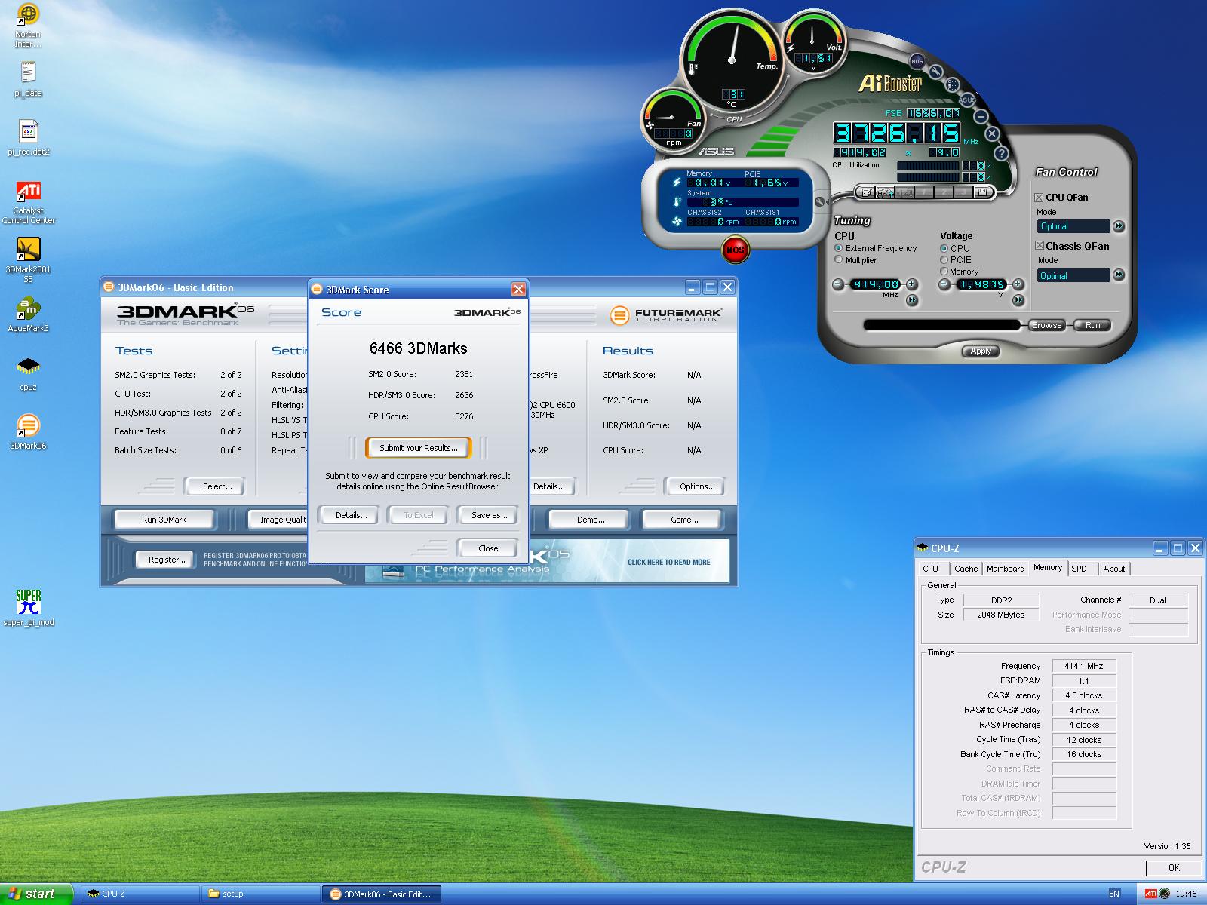Increase CPU external frequency with plus button
This screenshot has width=1207, height=905.
pyautogui.click(x=912, y=284)
